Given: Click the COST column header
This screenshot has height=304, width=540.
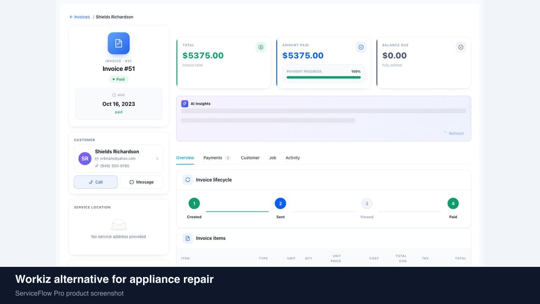Looking at the screenshot, I should (x=374, y=258).
